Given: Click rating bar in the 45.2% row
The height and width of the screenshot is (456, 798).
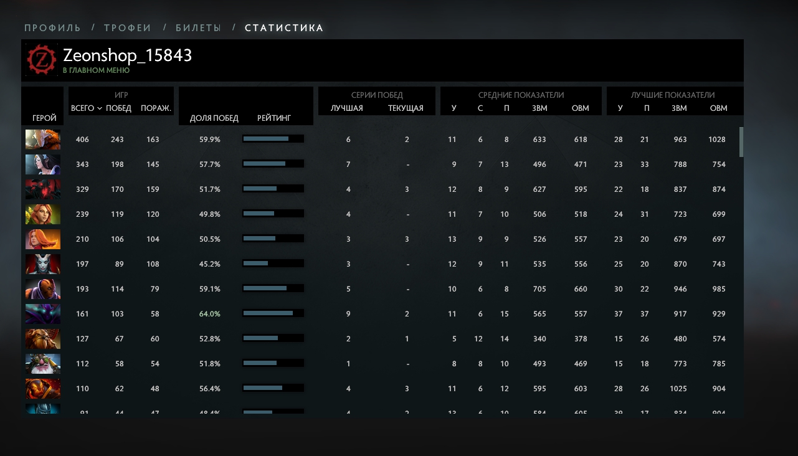Looking at the screenshot, I should click(273, 264).
